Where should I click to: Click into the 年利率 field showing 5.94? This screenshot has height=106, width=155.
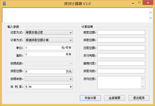tap(49, 87)
